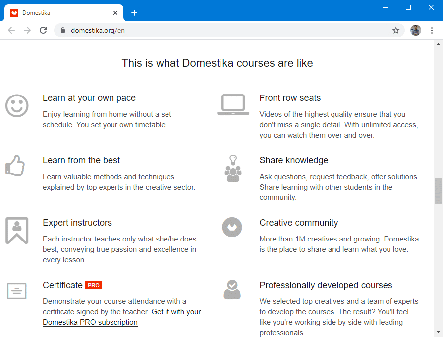Click the red PRO badge

coord(93,285)
